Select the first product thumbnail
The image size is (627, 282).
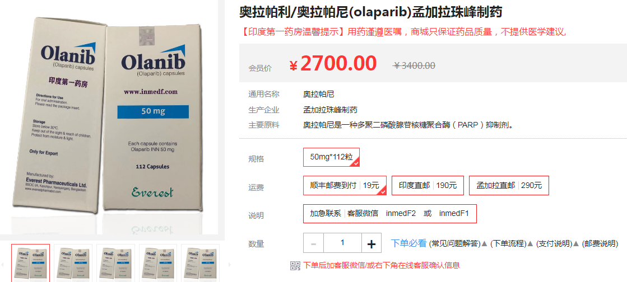[x=30, y=263]
